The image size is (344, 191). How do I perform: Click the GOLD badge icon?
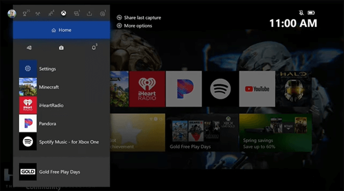[28, 172]
